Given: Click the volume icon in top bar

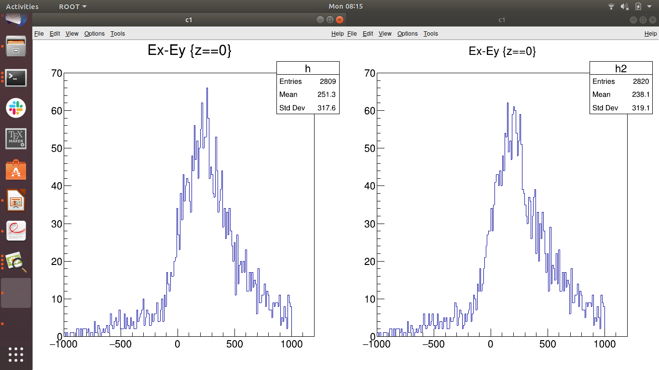Looking at the screenshot, I should pos(625,7).
